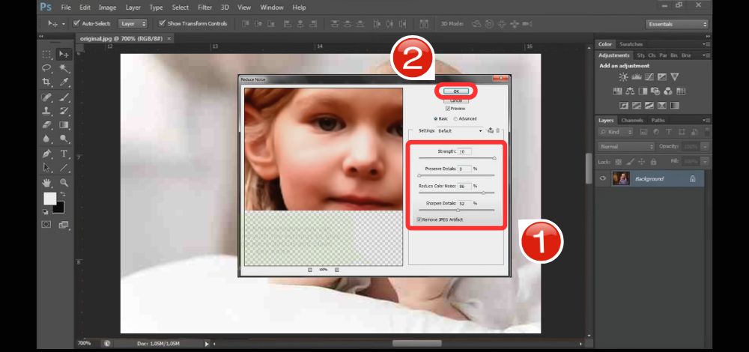Toggle lock all icon in Layers panel
The width and height of the screenshot is (749, 352).
(653, 162)
